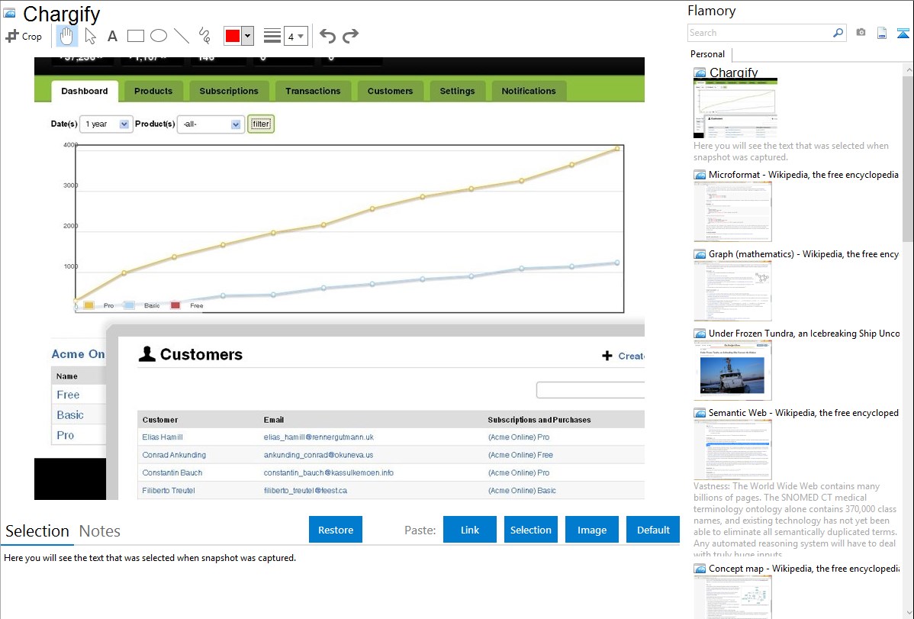Pick the straight line tool
Viewport: 914px width, 619px height.
pos(182,36)
